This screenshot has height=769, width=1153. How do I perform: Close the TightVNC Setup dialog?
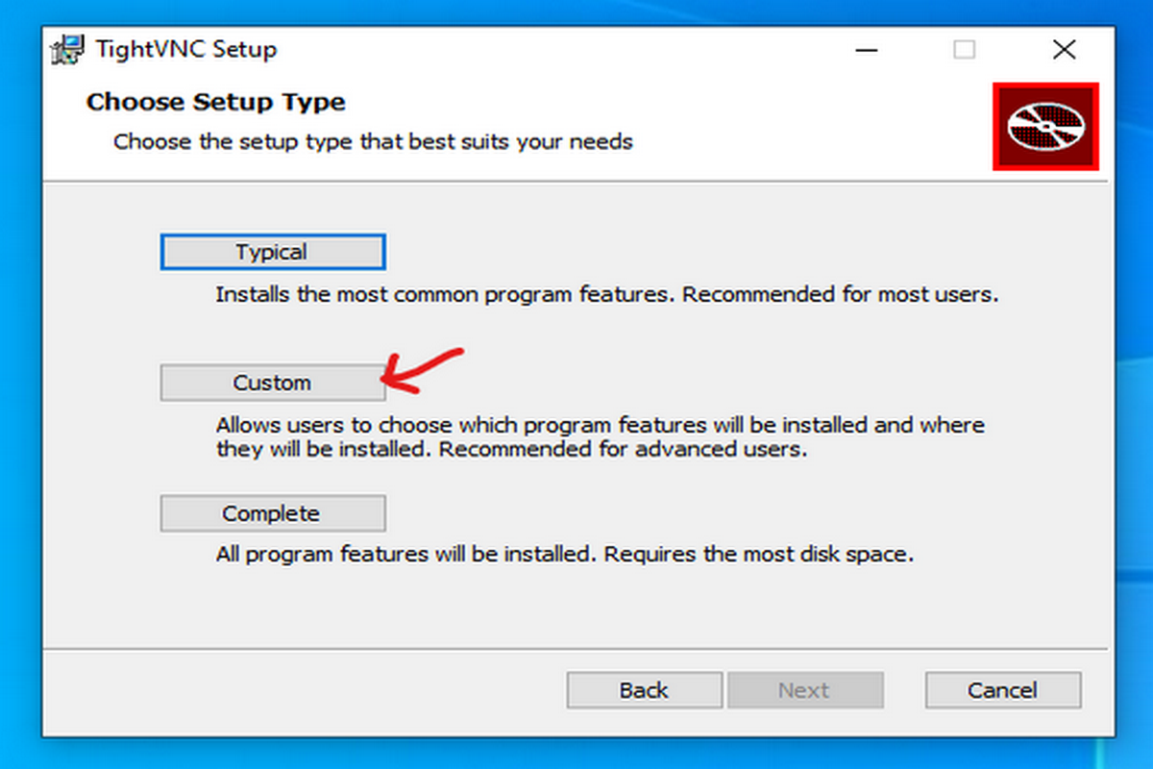click(x=1064, y=49)
